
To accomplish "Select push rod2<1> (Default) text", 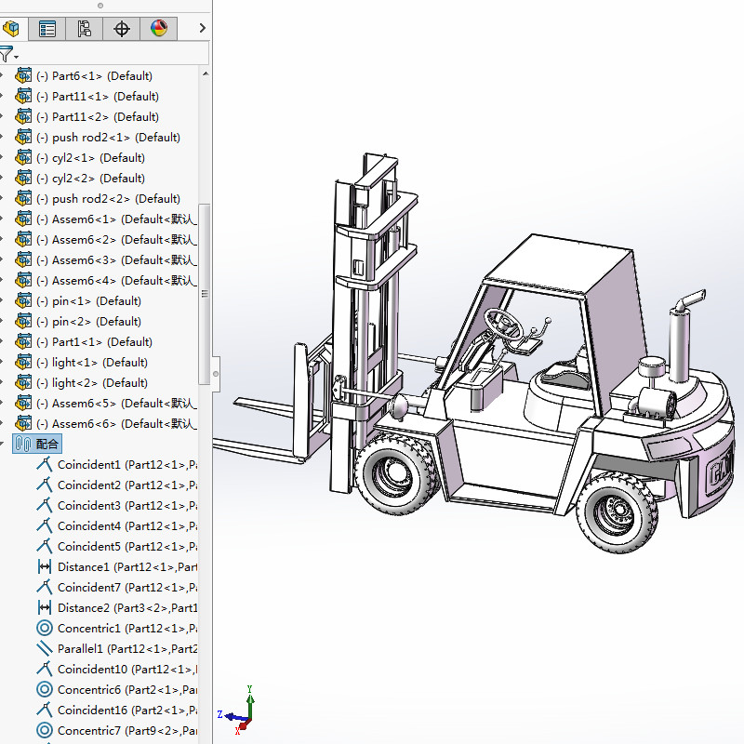I will [109, 137].
